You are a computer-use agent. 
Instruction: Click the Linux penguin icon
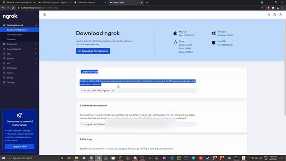point(175,42)
